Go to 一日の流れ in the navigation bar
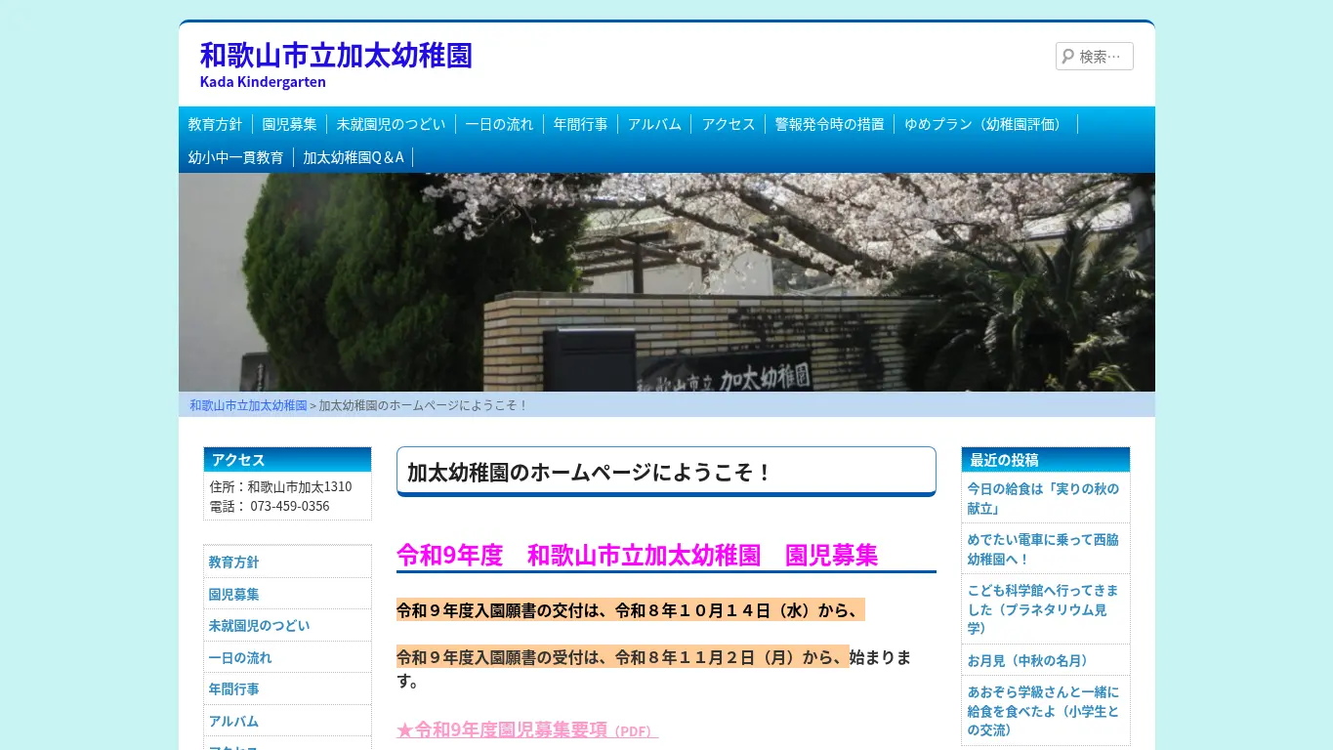The height and width of the screenshot is (750, 1333). (499, 124)
